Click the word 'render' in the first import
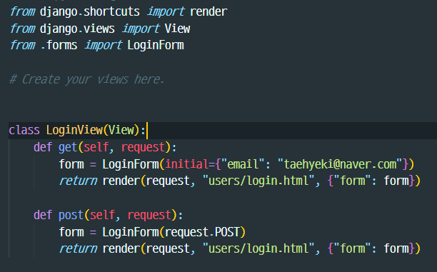 coord(209,12)
